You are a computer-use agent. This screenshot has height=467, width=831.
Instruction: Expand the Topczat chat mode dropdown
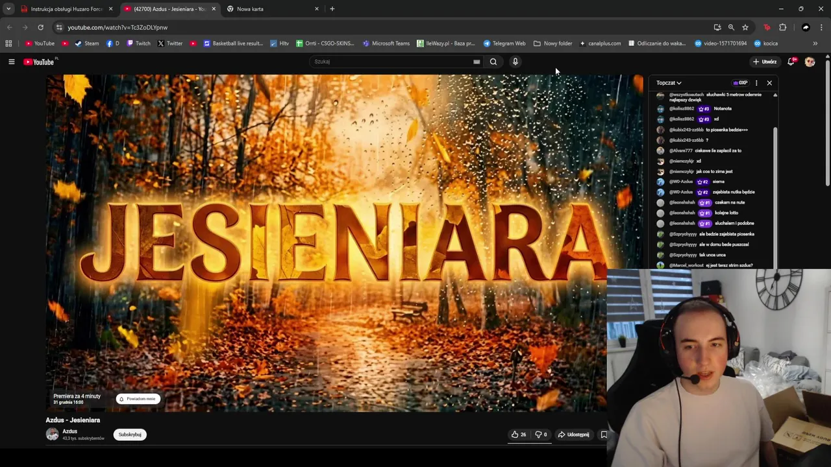click(669, 83)
